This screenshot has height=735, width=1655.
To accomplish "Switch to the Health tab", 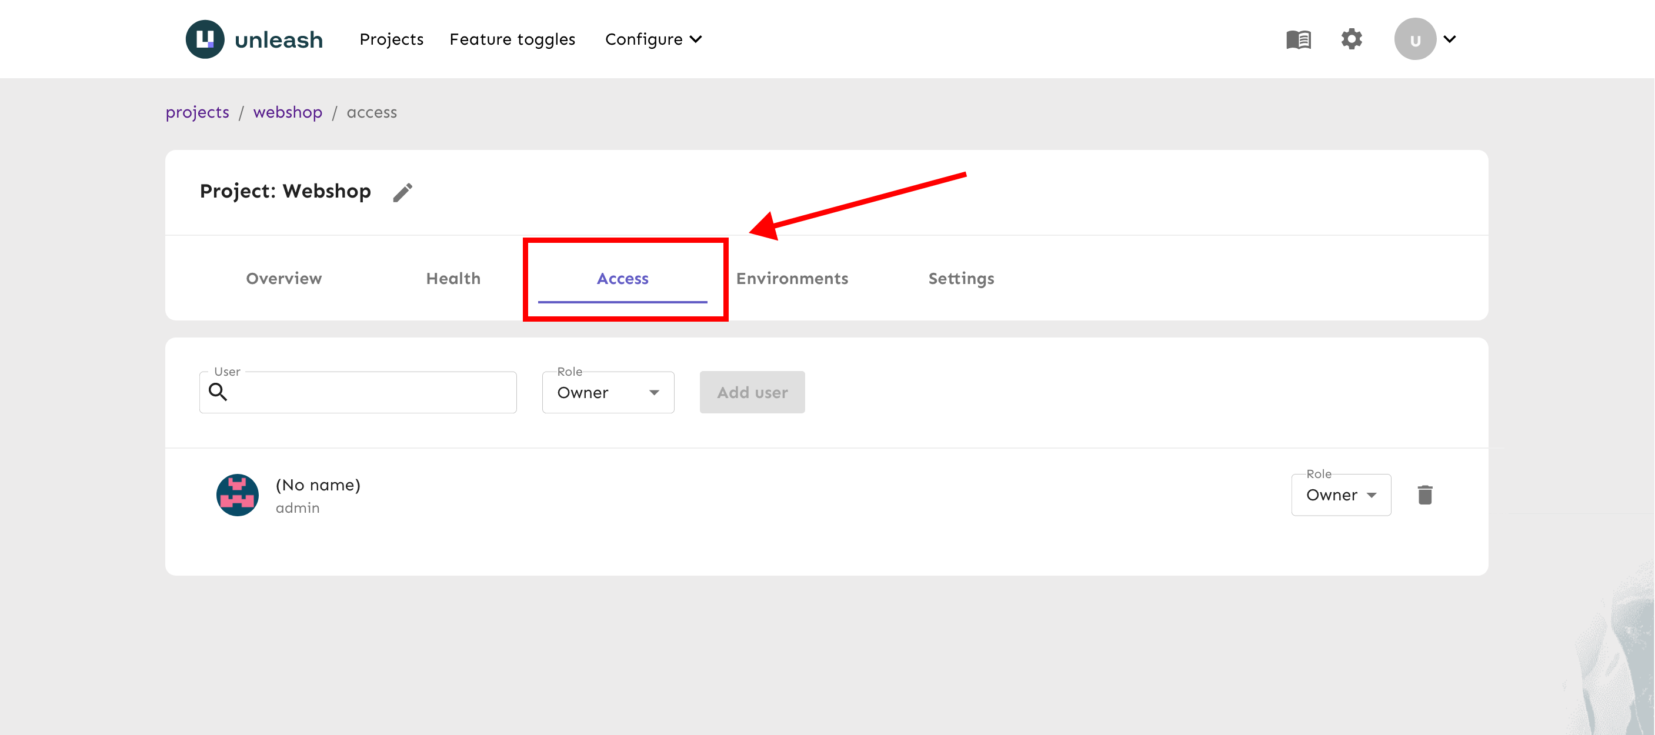I will 453,278.
